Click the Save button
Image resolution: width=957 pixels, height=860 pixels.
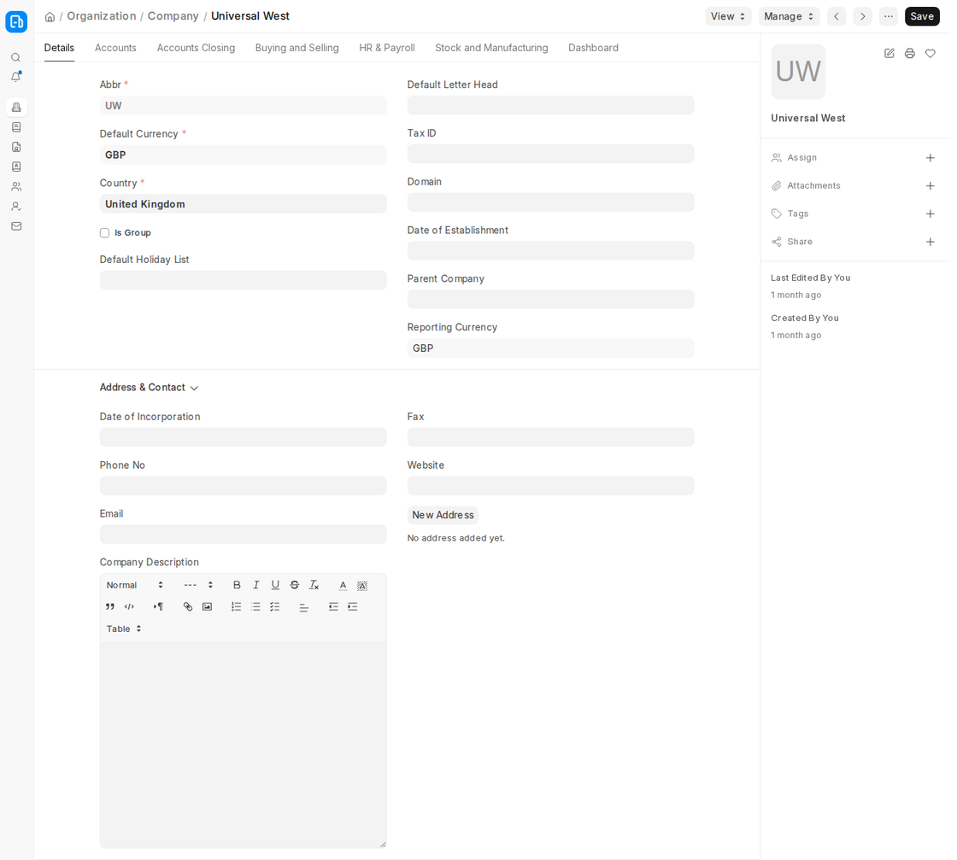(x=922, y=16)
